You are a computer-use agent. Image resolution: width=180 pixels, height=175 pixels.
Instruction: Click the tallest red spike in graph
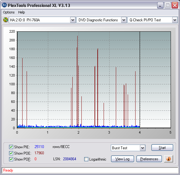point(78,81)
